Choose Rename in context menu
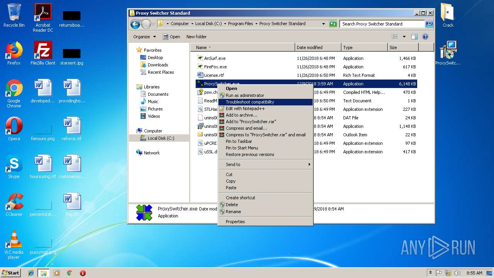 (x=265, y=212)
